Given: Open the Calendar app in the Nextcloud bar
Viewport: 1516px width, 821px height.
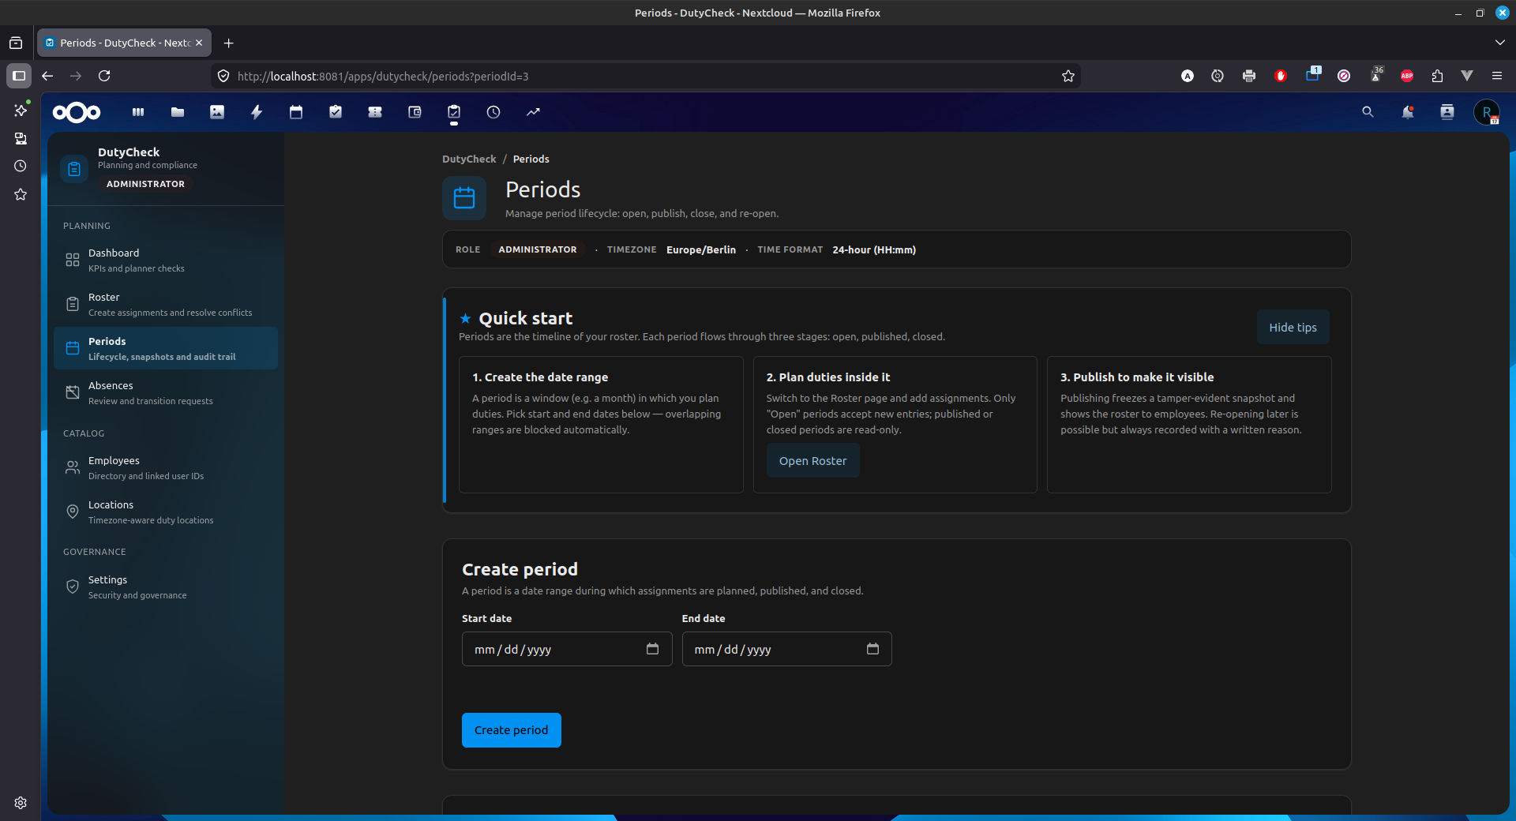Looking at the screenshot, I should (x=296, y=112).
